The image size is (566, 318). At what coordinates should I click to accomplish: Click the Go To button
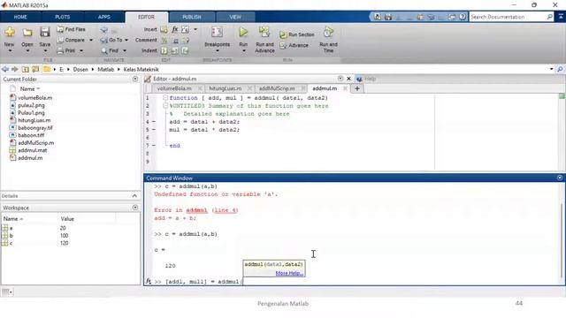111,40
